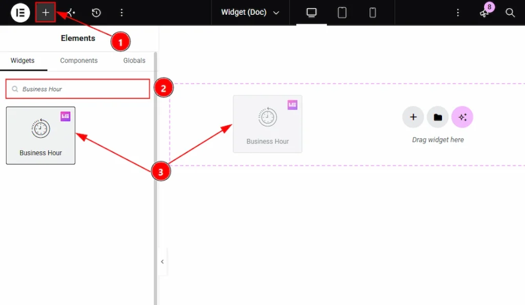Open the Finder search icon
The image size is (525, 305).
[x=510, y=13]
